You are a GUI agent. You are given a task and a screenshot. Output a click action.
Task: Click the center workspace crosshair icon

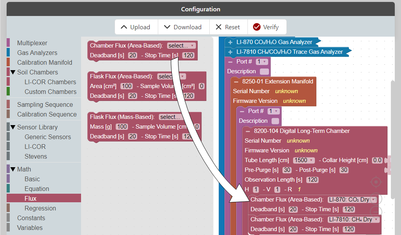376,182
